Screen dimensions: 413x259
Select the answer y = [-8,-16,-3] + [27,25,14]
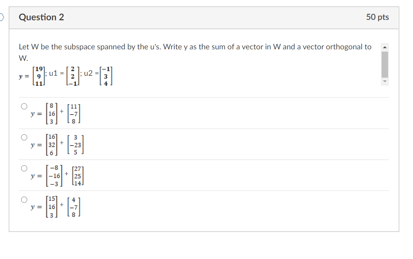coord(23,168)
